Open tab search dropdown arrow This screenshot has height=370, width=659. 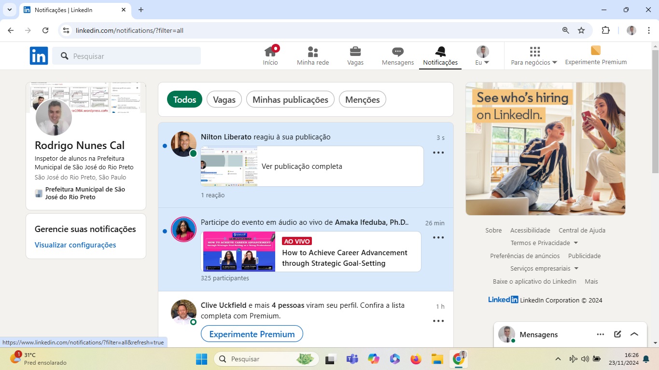click(10, 10)
